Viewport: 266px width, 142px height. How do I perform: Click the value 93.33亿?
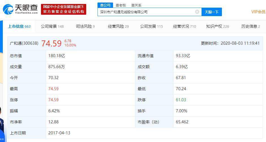coord(183,56)
